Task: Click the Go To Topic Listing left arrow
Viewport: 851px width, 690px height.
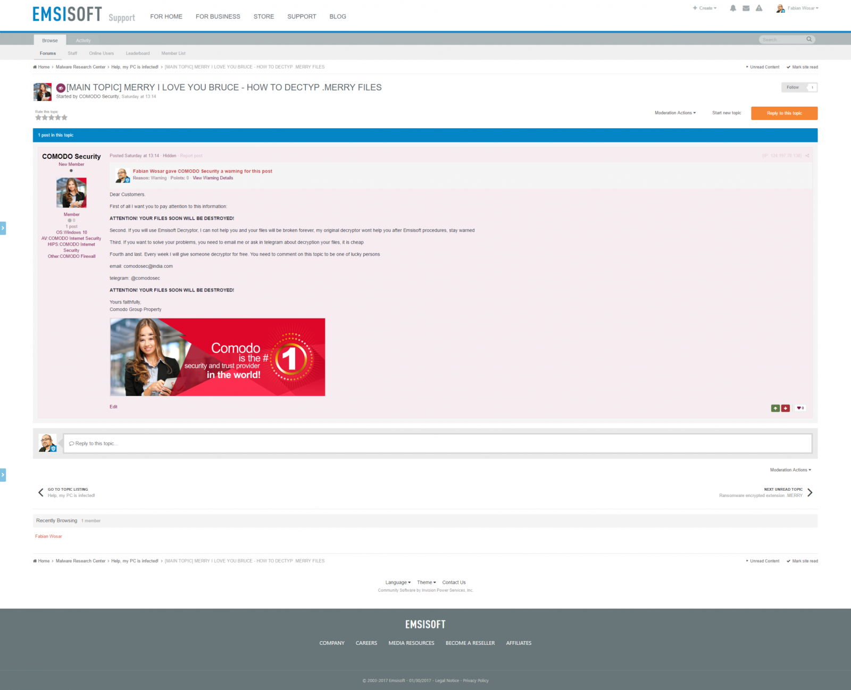Action: pos(40,492)
